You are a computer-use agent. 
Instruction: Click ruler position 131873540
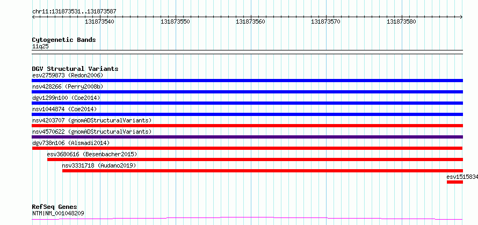[99, 21]
